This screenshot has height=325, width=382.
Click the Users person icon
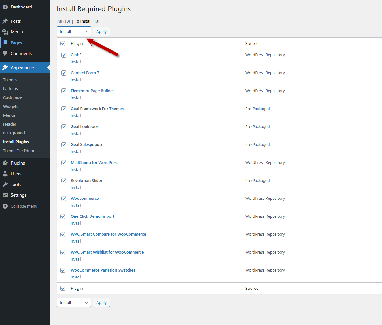[x=5, y=174]
